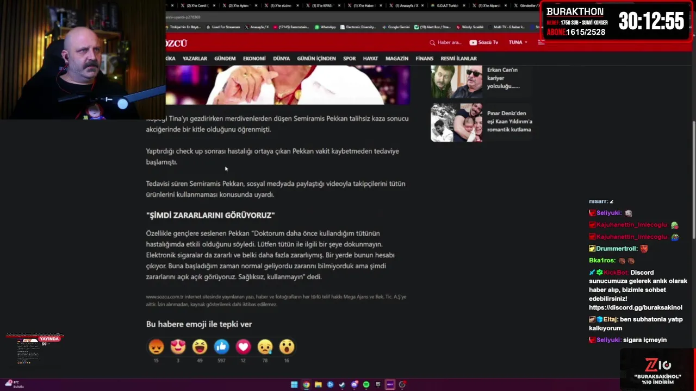The height and width of the screenshot is (391, 696).
Task: Click the "ŞİMDİ ZARARLARINI GÖRÜYORUZ" subheading
Action: [210, 215]
